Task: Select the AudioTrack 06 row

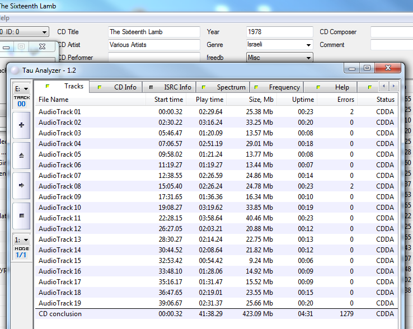Action: coord(216,165)
